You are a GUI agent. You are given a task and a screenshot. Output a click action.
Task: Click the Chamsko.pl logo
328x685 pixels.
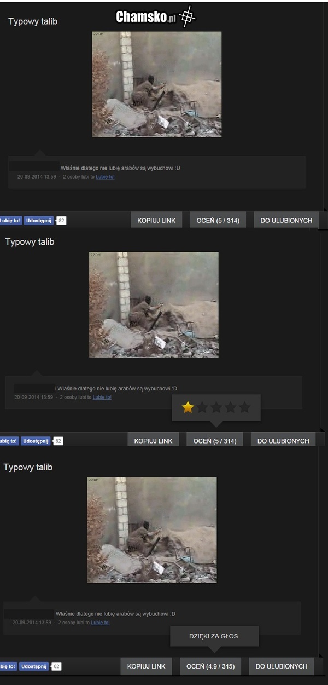tap(145, 18)
